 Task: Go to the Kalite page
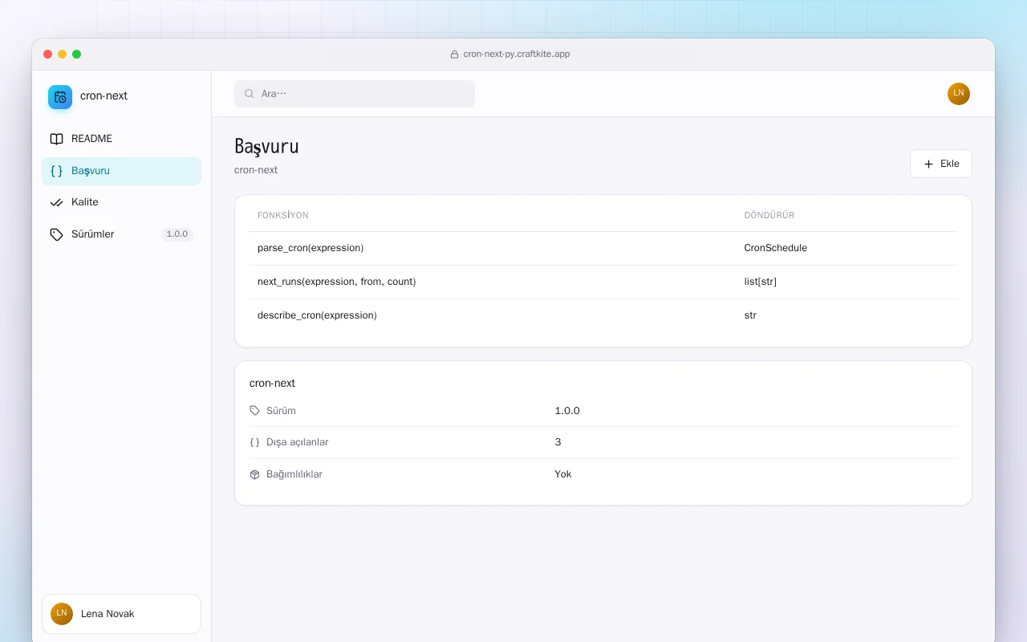121,202
